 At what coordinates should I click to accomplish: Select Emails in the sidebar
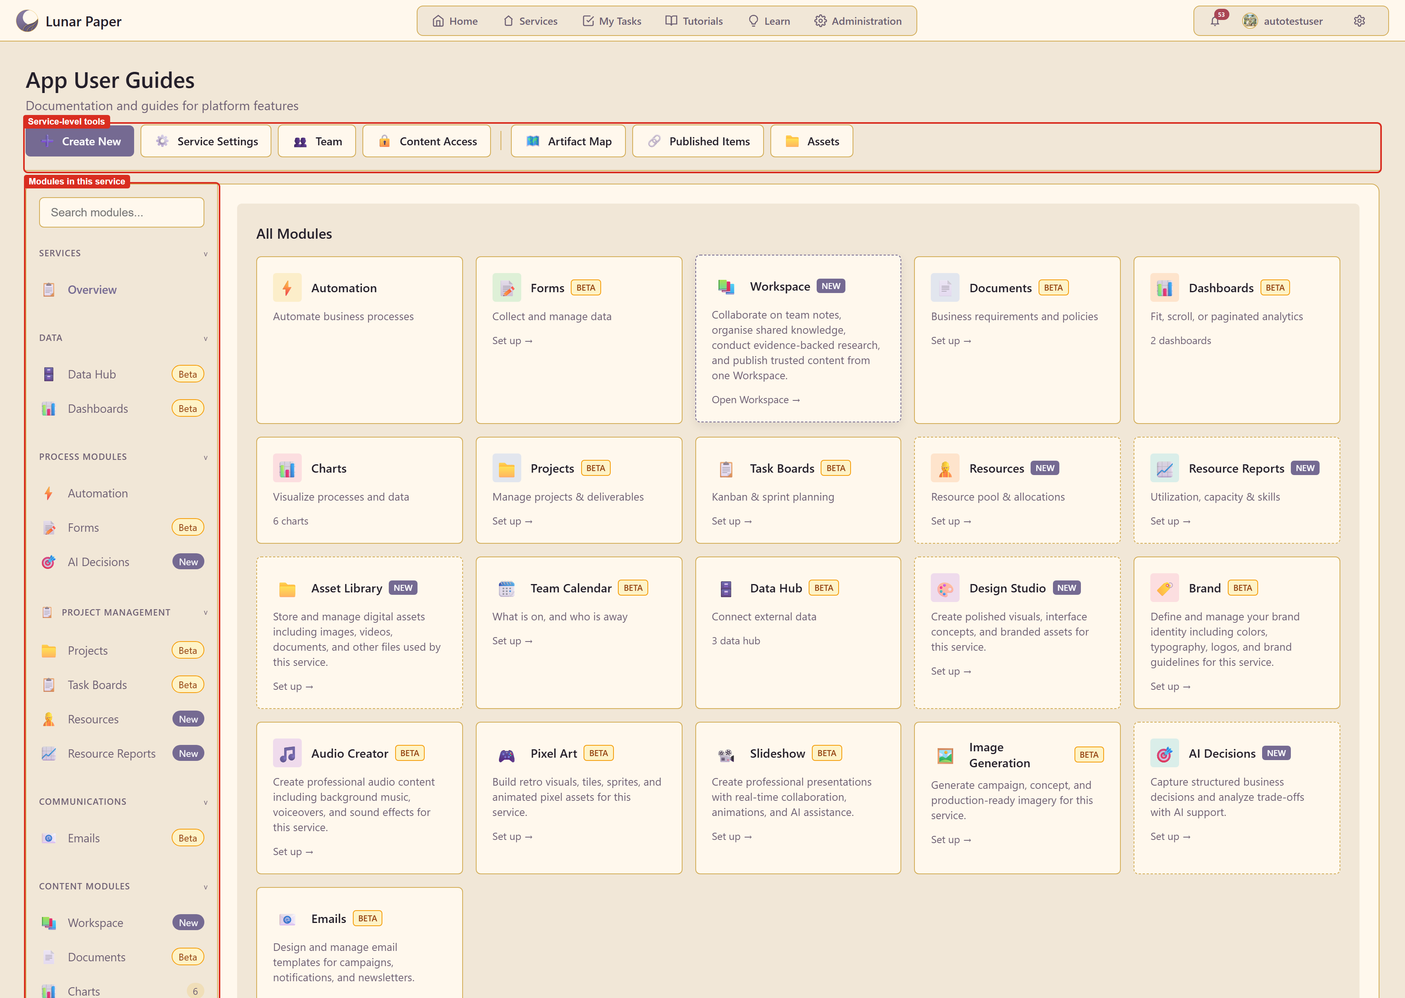point(122,838)
